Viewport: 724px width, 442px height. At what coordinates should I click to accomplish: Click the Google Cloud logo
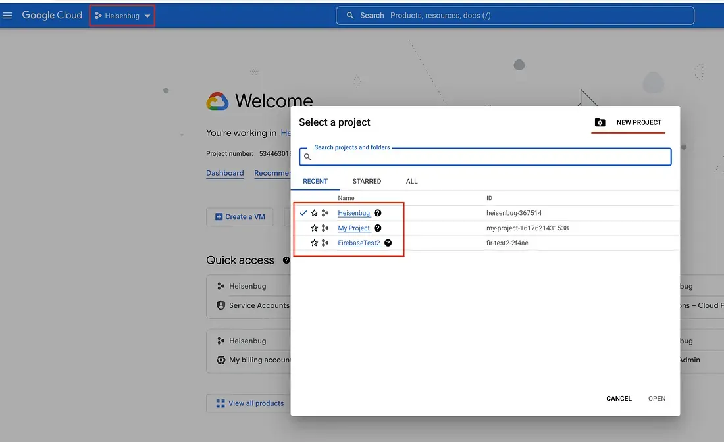pos(52,15)
